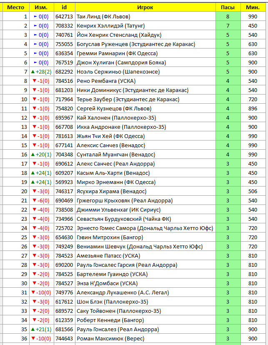
Task: Click Саку Тойвонен player cell
Action: (x=145, y=311)
